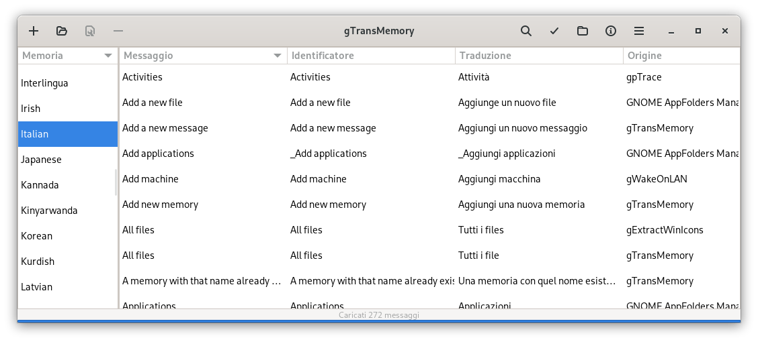Click the greyed-out document icon in the header bar
This screenshot has width=758, height=342.
pos(90,31)
